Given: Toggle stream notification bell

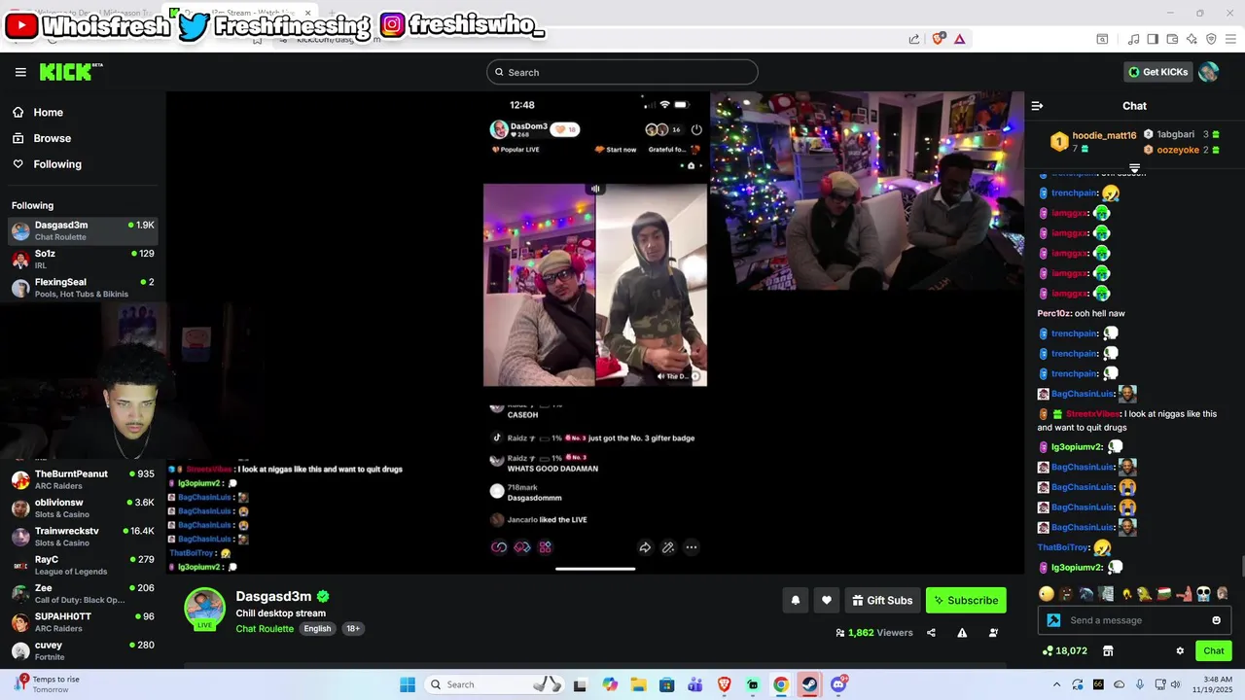Looking at the screenshot, I should [795, 600].
